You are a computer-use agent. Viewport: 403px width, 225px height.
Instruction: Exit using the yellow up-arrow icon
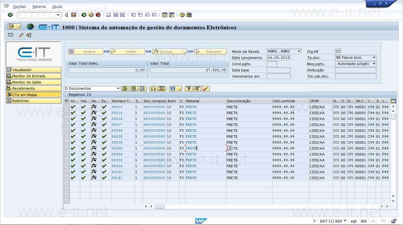point(91,15)
